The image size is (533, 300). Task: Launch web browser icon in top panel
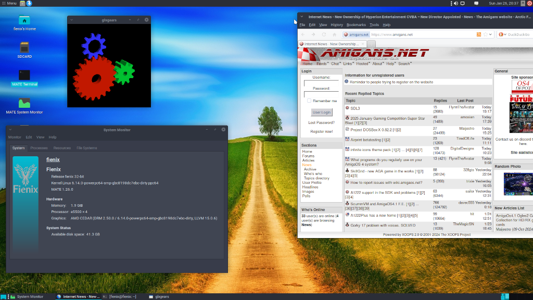coord(29,4)
